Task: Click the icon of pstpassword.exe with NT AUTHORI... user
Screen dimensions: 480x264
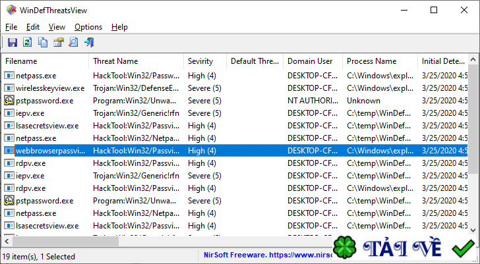Action: (9, 101)
